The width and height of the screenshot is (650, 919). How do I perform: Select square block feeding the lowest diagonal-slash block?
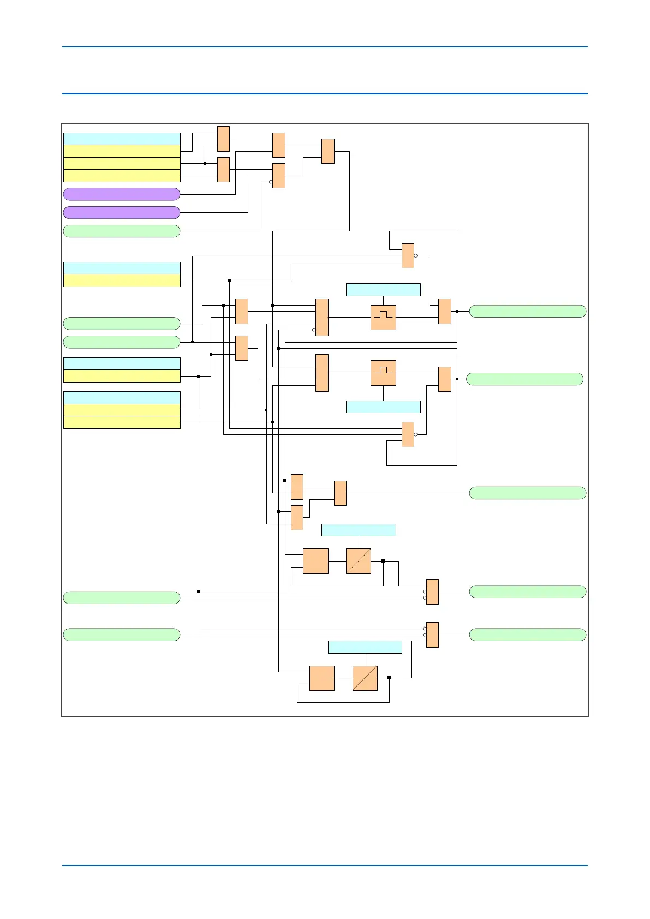point(322,678)
